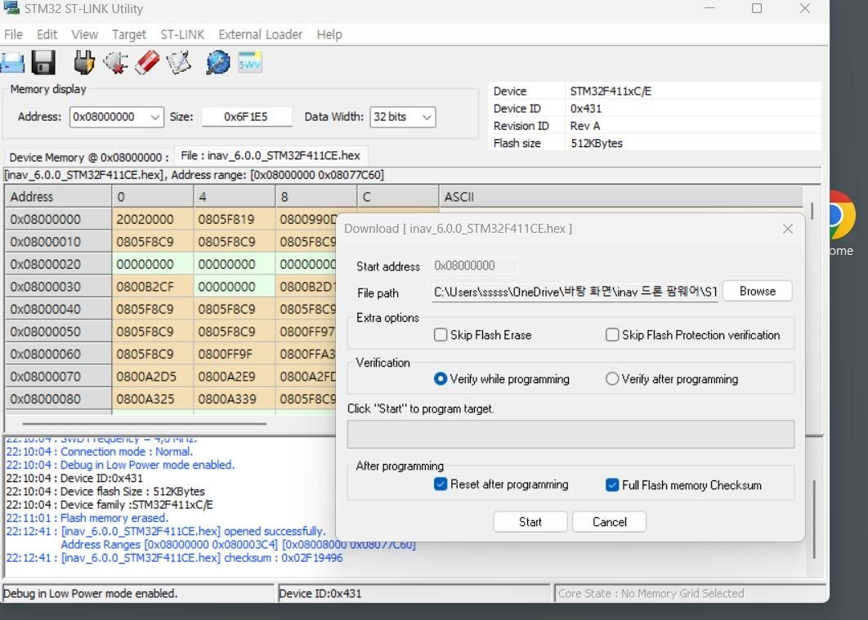Open target settings with the wrench globe icon

(x=217, y=62)
